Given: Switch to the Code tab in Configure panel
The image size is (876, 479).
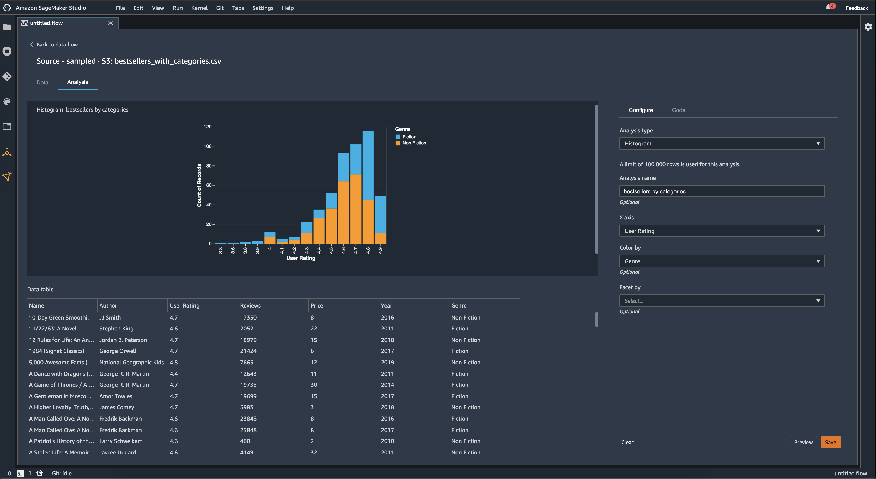Looking at the screenshot, I should [x=678, y=110].
